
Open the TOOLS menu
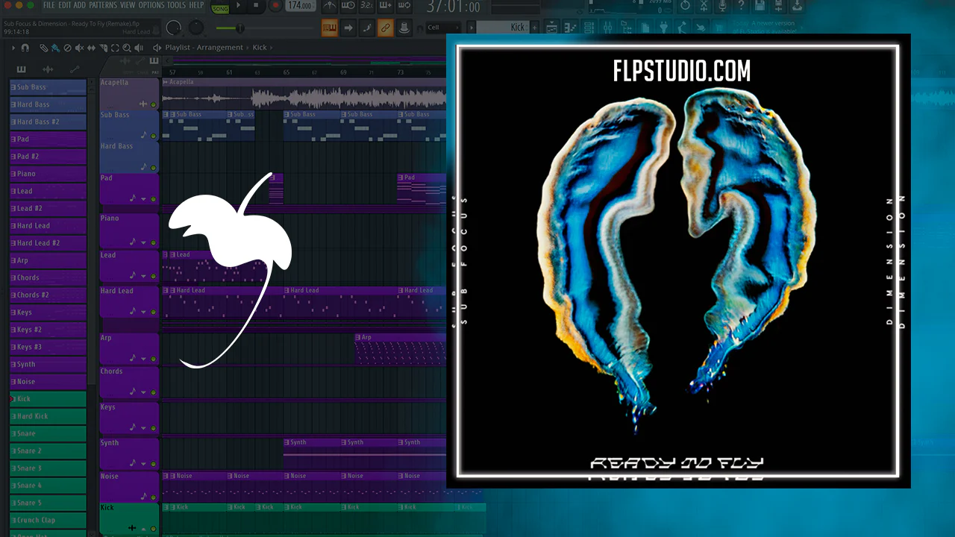click(177, 5)
